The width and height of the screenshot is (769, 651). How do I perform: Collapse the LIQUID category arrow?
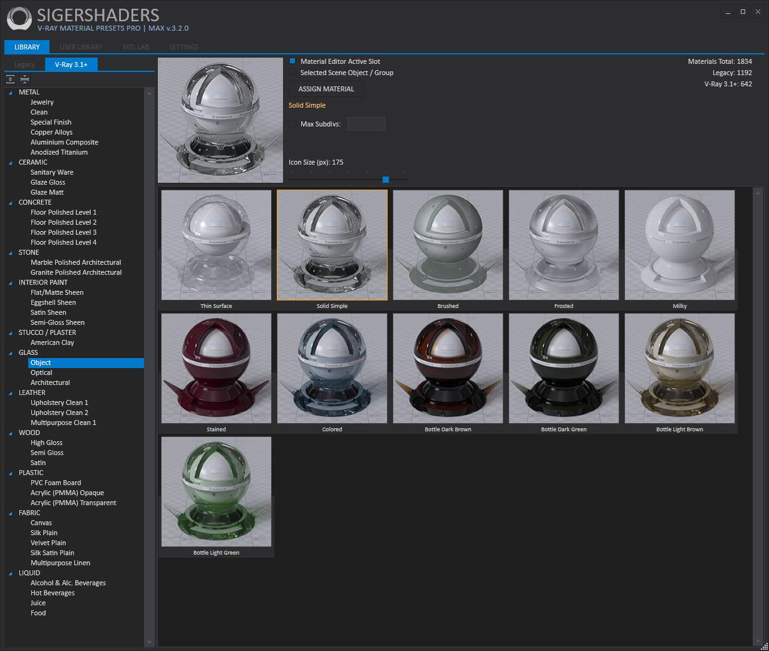11,573
